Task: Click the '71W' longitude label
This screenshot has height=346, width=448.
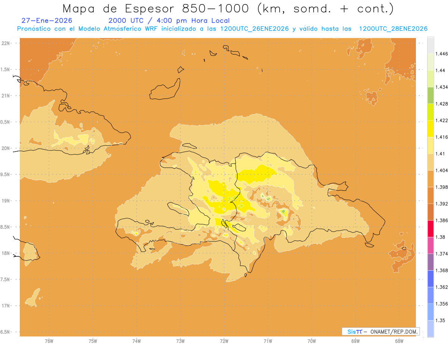Action: pos(268,341)
